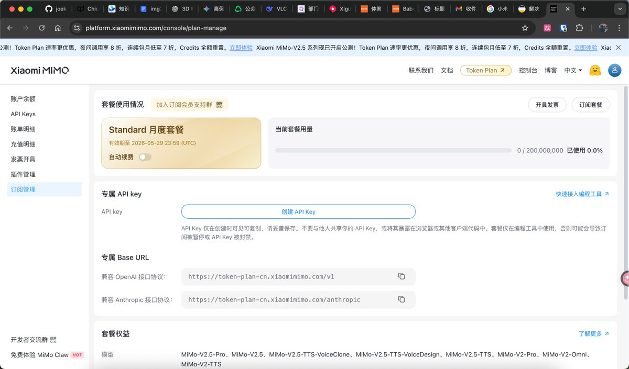Click the Xiaomi MiMo logo
Image resolution: width=629 pixels, height=369 pixels.
tap(40, 70)
